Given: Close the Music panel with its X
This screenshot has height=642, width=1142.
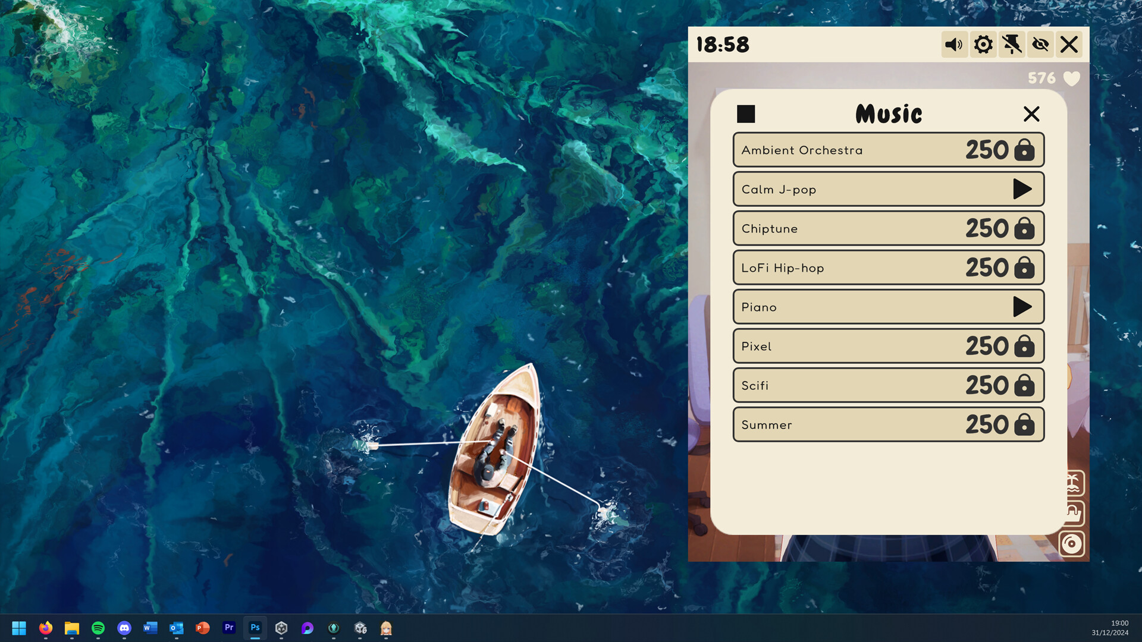Looking at the screenshot, I should click(1031, 114).
